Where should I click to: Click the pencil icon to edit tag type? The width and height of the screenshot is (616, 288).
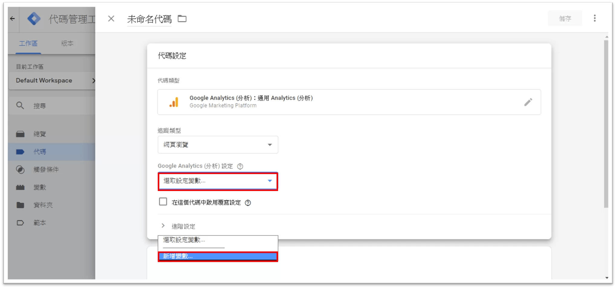pos(528,102)
